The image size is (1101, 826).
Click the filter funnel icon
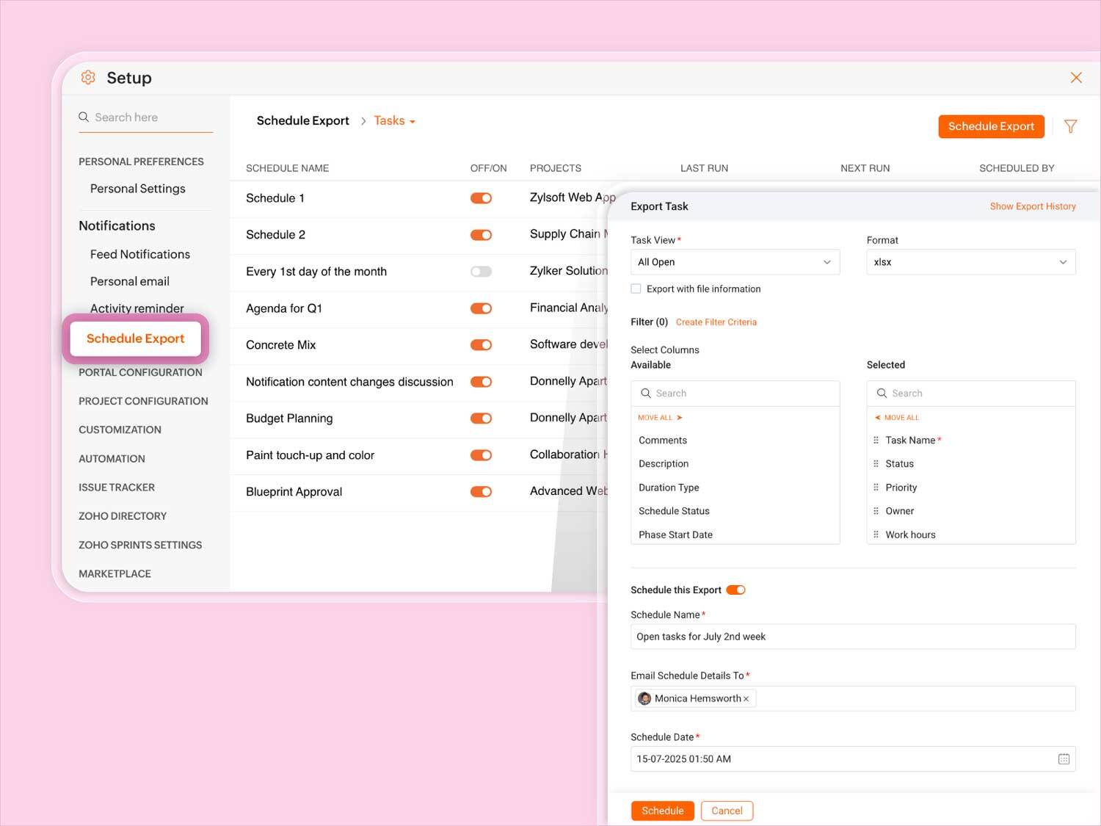point(1071,126)
